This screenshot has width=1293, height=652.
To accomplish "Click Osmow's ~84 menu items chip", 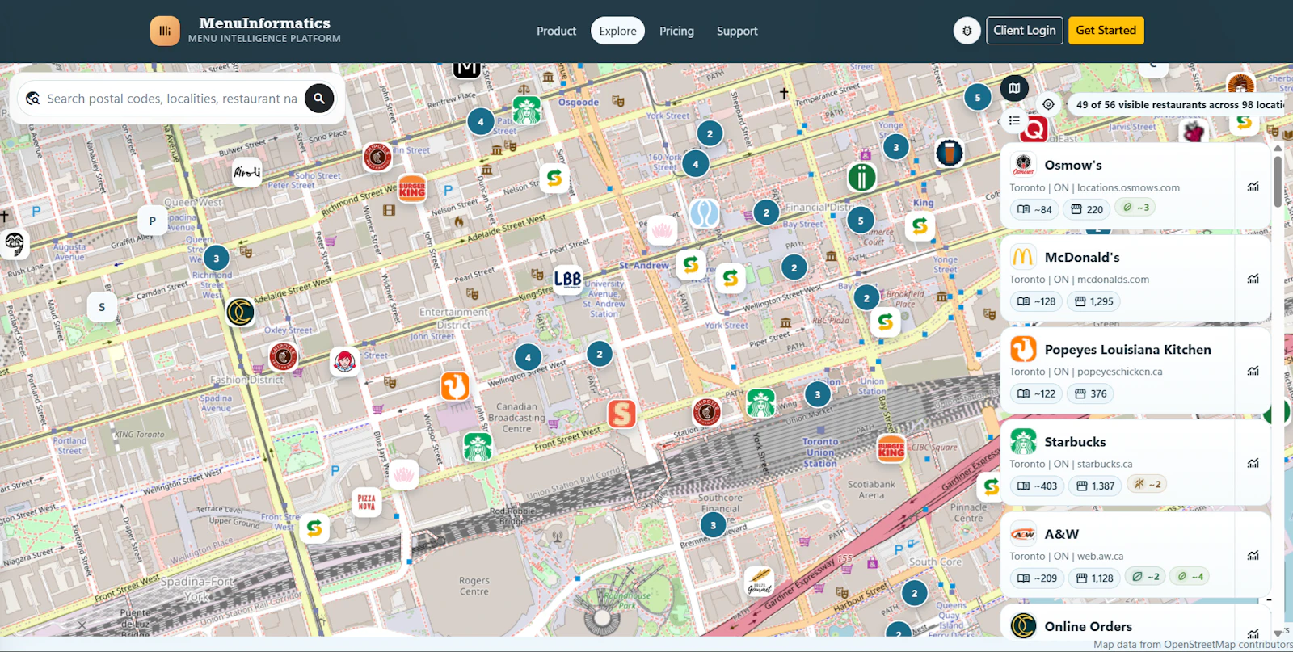I will coord(1034,209).
